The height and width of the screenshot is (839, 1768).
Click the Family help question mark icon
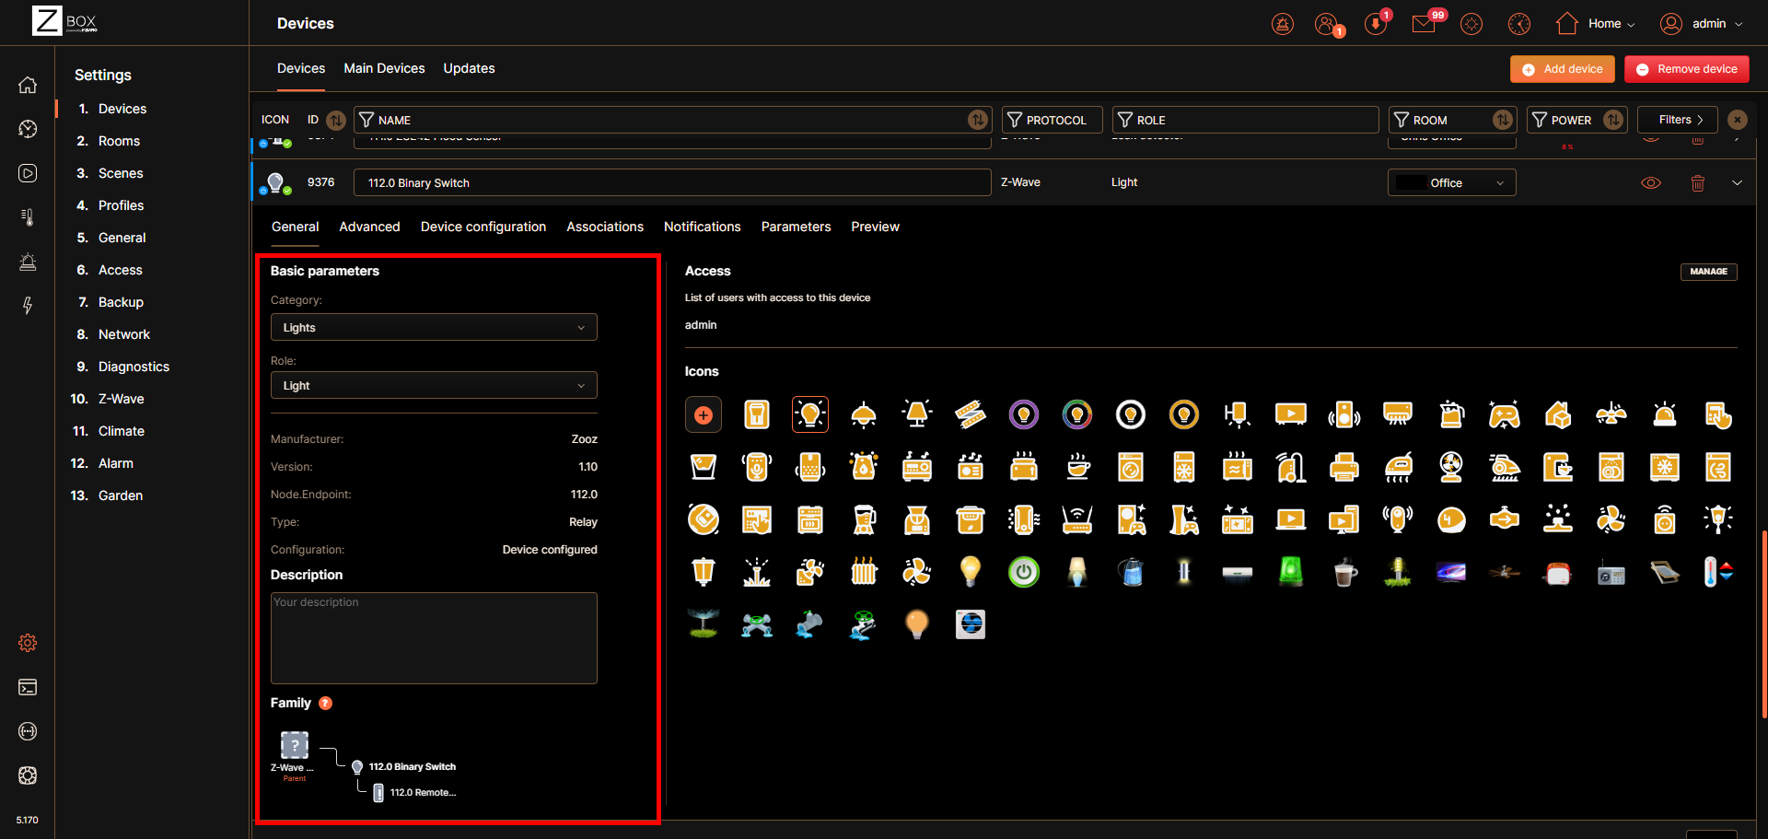(325, 704)
